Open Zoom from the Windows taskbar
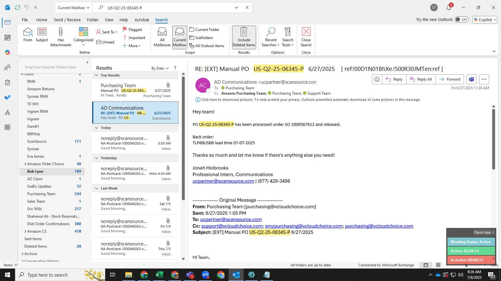The width and height of the screenshot is (501, 281). [205, 275]
